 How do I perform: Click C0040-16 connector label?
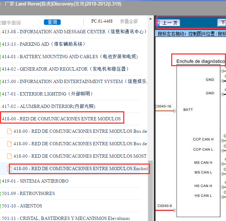coord(163,106)
